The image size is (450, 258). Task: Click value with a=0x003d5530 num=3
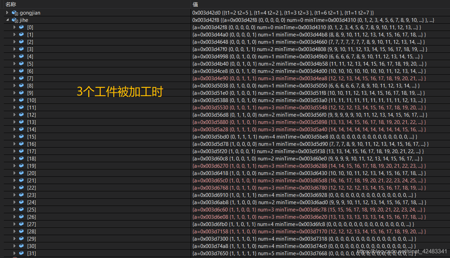tap(309, 107)
